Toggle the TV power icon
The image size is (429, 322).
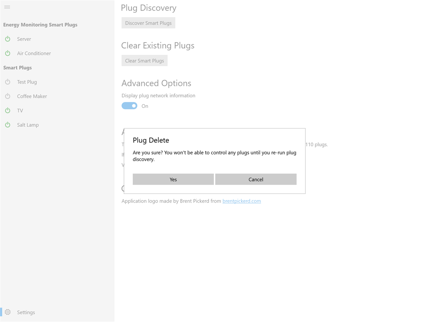coord(7,110)
